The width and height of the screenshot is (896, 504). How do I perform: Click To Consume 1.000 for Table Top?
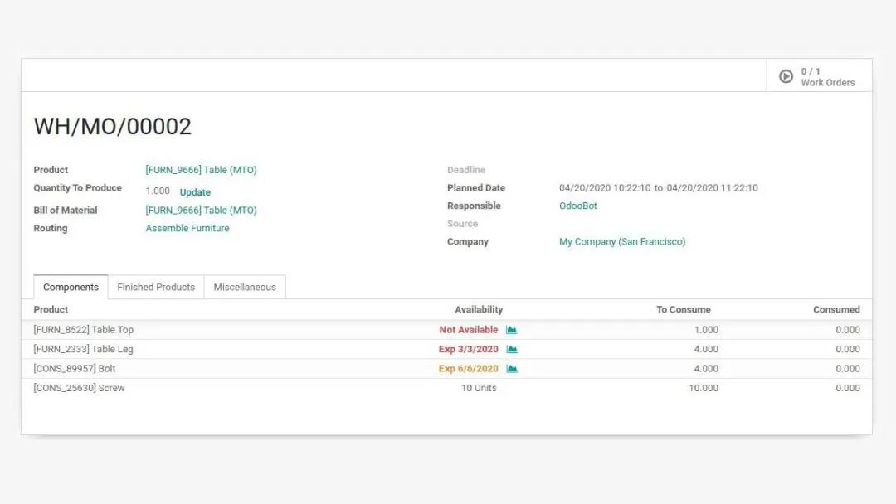coord(706,330)
